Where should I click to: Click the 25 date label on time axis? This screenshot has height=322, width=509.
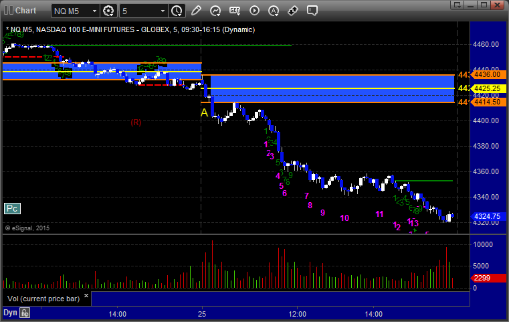tap(202, 314)
